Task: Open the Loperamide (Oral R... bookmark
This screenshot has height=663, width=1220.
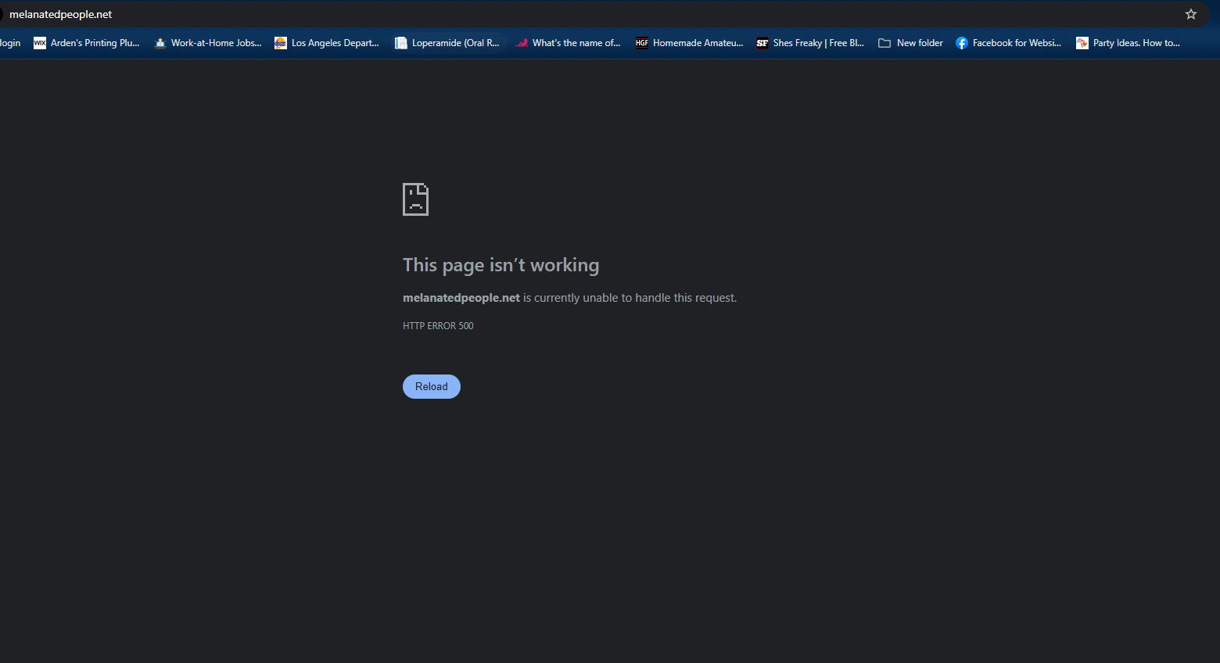Action: click(x=447, y=43)
